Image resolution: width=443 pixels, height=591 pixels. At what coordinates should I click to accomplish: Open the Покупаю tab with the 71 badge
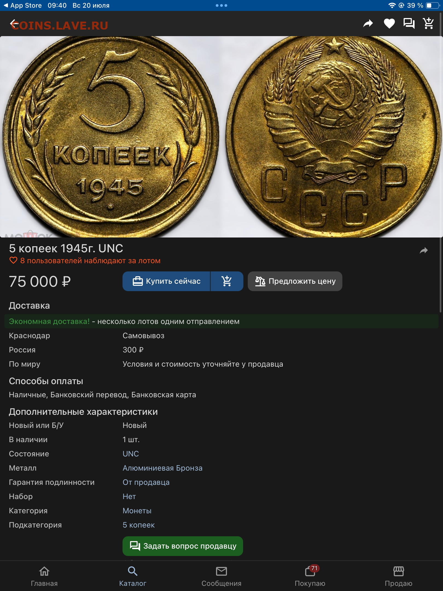(x=310, y=576)
